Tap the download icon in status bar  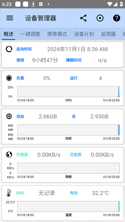point(33,4)
